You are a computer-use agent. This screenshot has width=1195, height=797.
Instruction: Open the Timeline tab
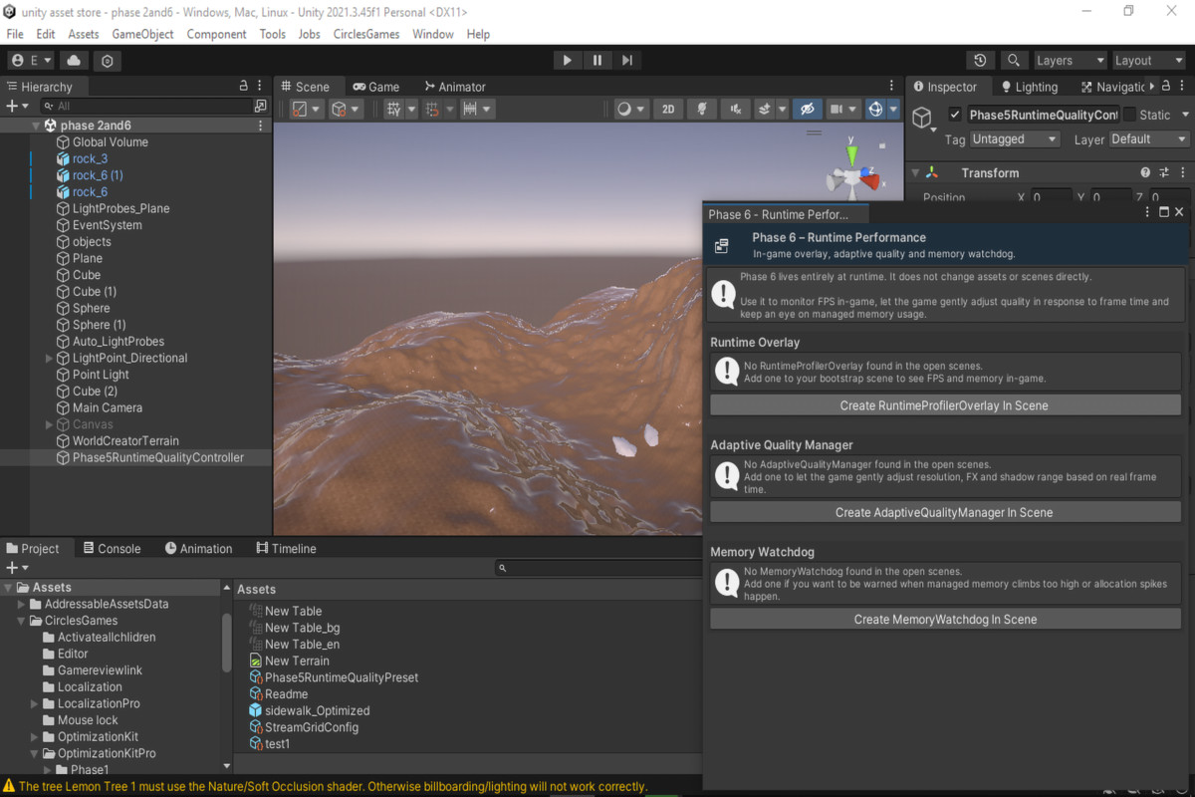coord(286,548)
